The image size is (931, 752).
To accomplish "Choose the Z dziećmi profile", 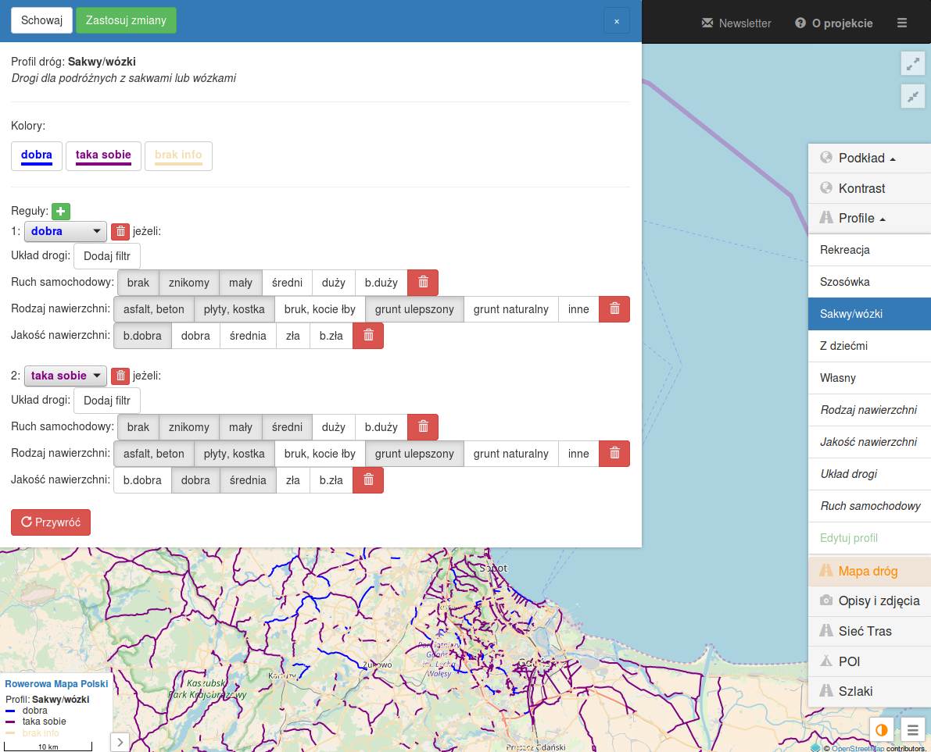I will click(x=843, y=346).
